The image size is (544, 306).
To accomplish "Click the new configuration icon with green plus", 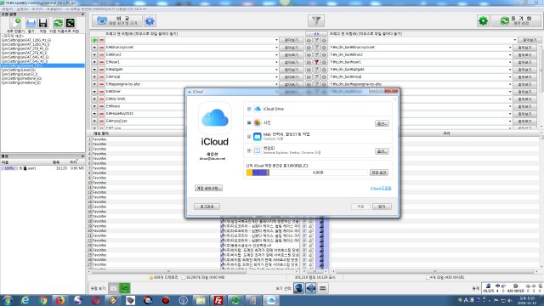I will 15,23.
